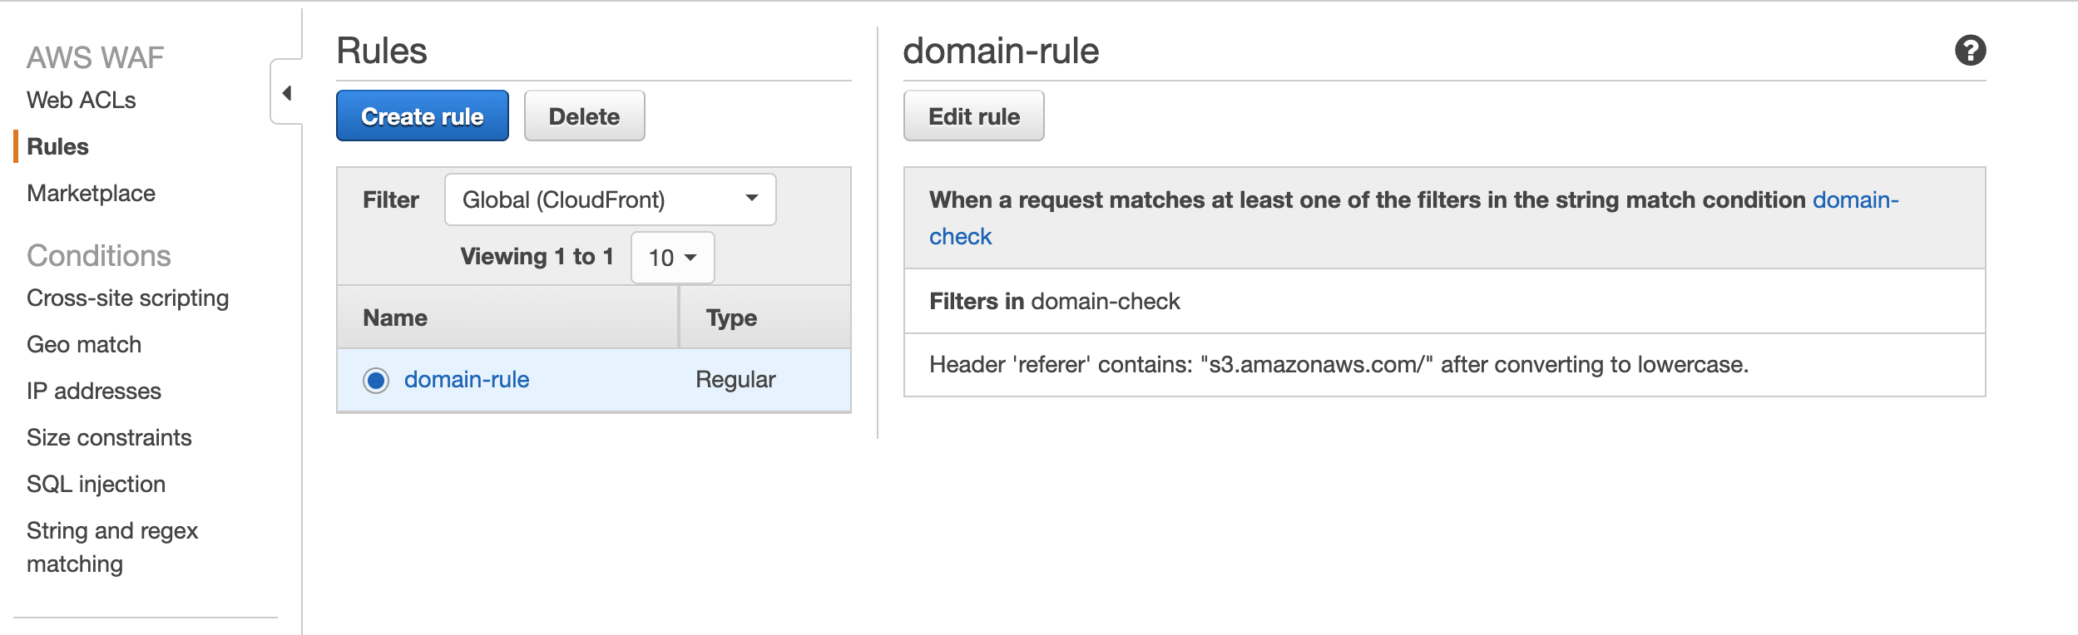Open the Global (CloudFront) filter dropdown

click(x=610, y=199)
